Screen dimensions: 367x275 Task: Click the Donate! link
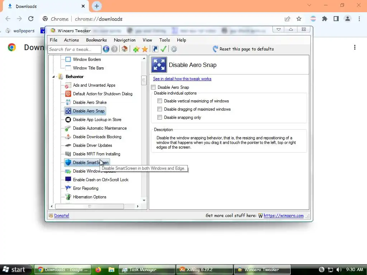coord(62,216)
